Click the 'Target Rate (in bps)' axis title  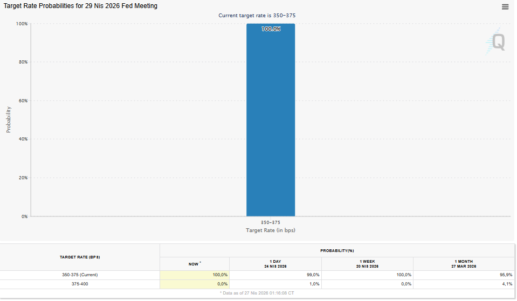271,230
